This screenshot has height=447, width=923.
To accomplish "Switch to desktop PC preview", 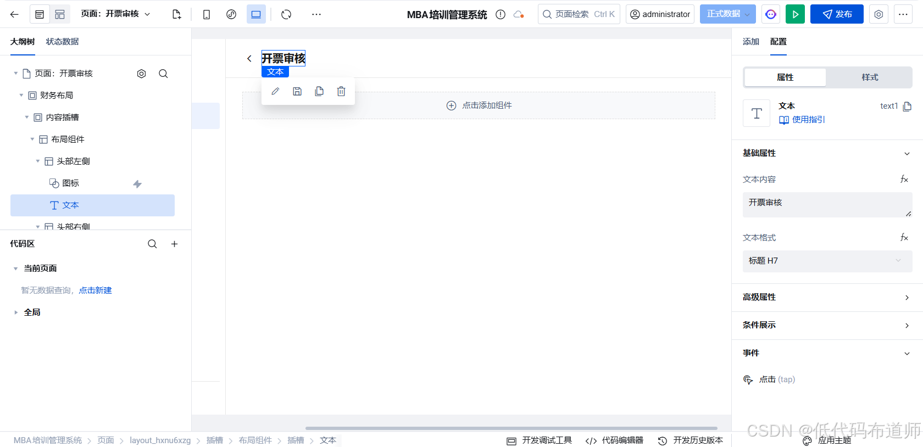I will 256,14.
